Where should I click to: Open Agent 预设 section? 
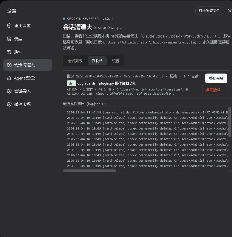28,78
